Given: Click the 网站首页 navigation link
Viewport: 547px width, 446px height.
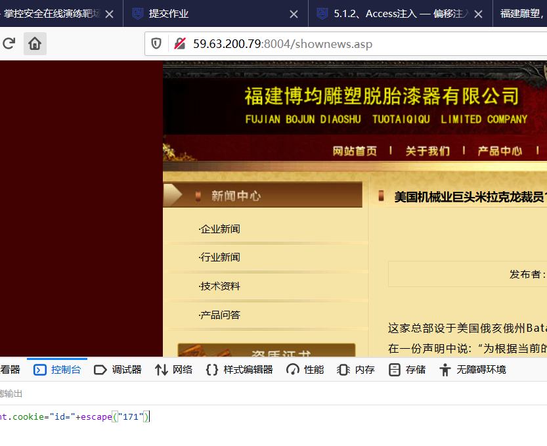Looking at the screenshot, I should click(355, 150).
